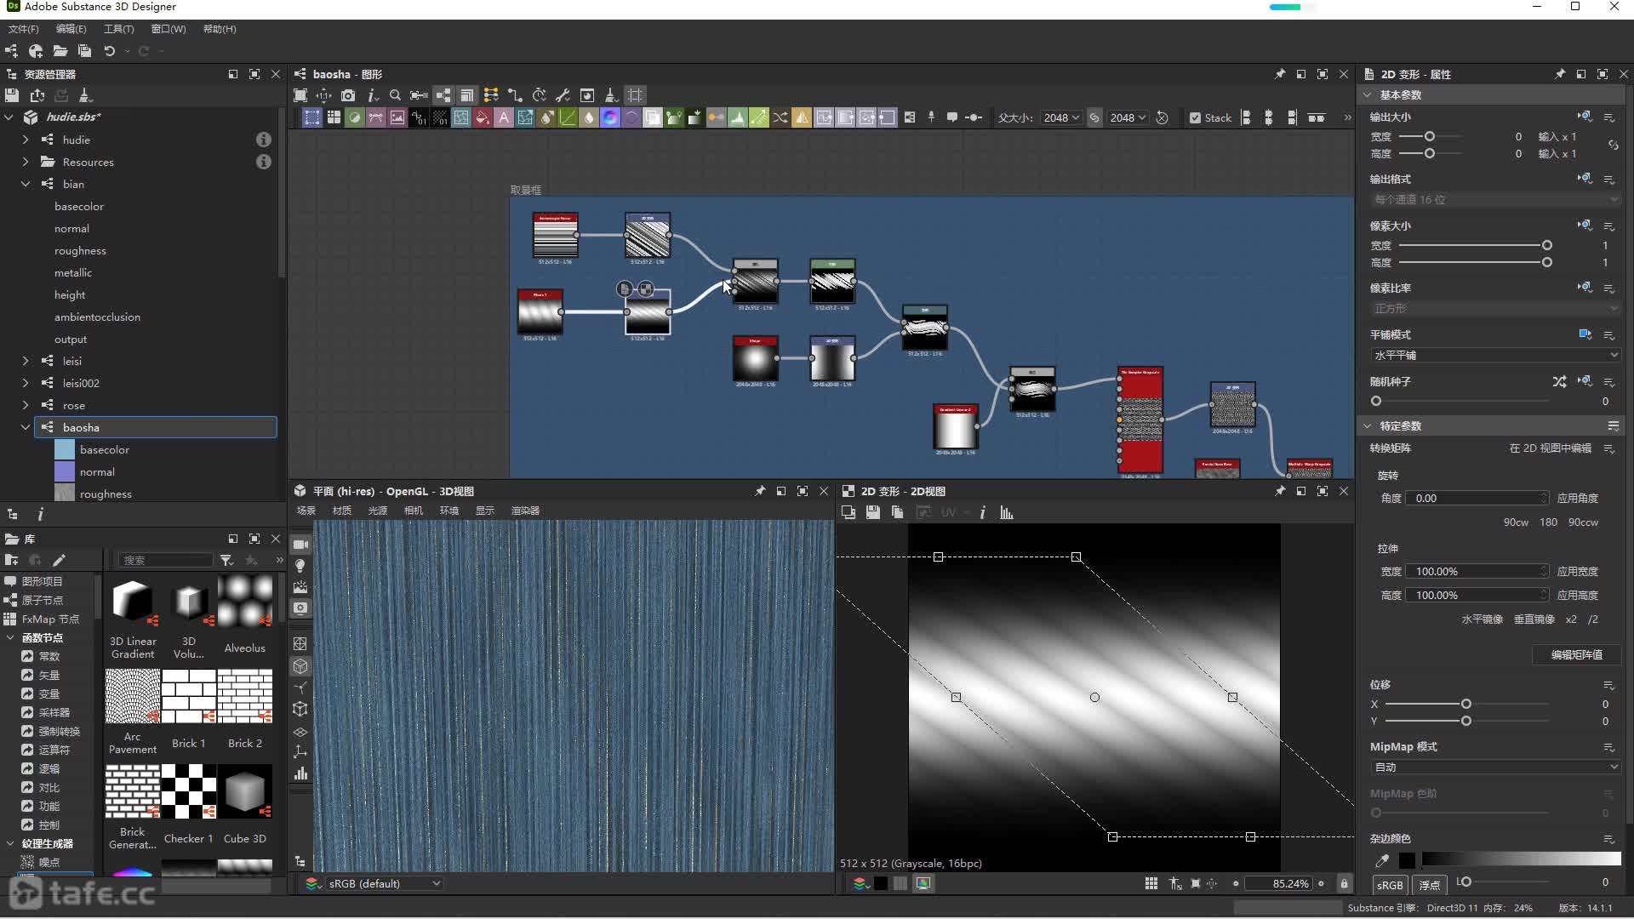Toggle the Stack checkbox

[x=1196, y=117]
